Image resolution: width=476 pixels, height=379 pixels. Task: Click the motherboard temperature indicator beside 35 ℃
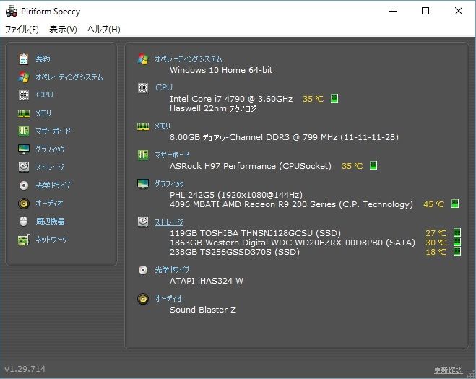[373, 165]
